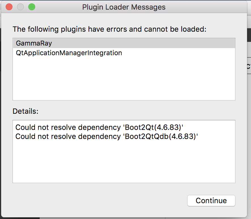Click the Plugin Loader Messages title text
Viewport: 251px width, 219px height.
point(124,7)
